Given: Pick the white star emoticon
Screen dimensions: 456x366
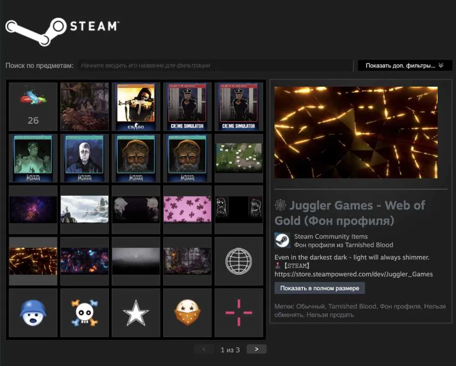Looking at the screenshot, I should tap(136, 313).
